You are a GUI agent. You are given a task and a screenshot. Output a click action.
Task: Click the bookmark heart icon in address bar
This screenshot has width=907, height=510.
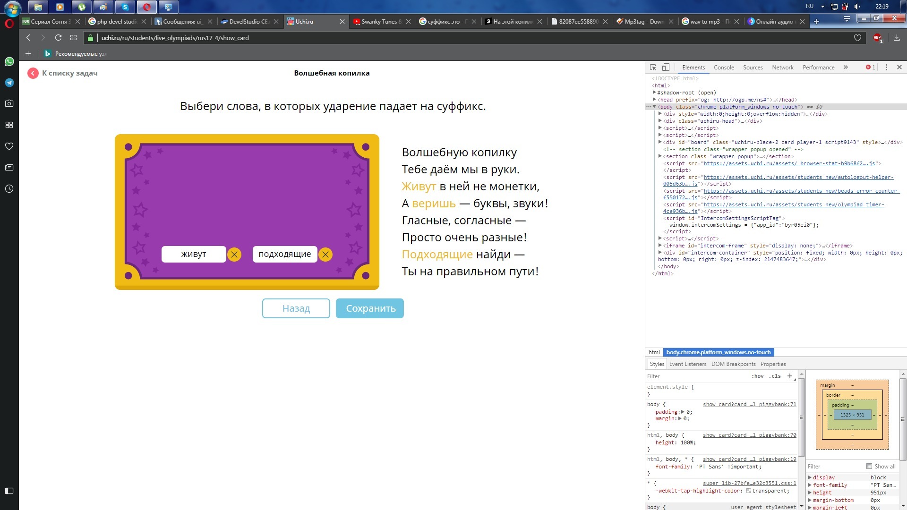(857, 38)
